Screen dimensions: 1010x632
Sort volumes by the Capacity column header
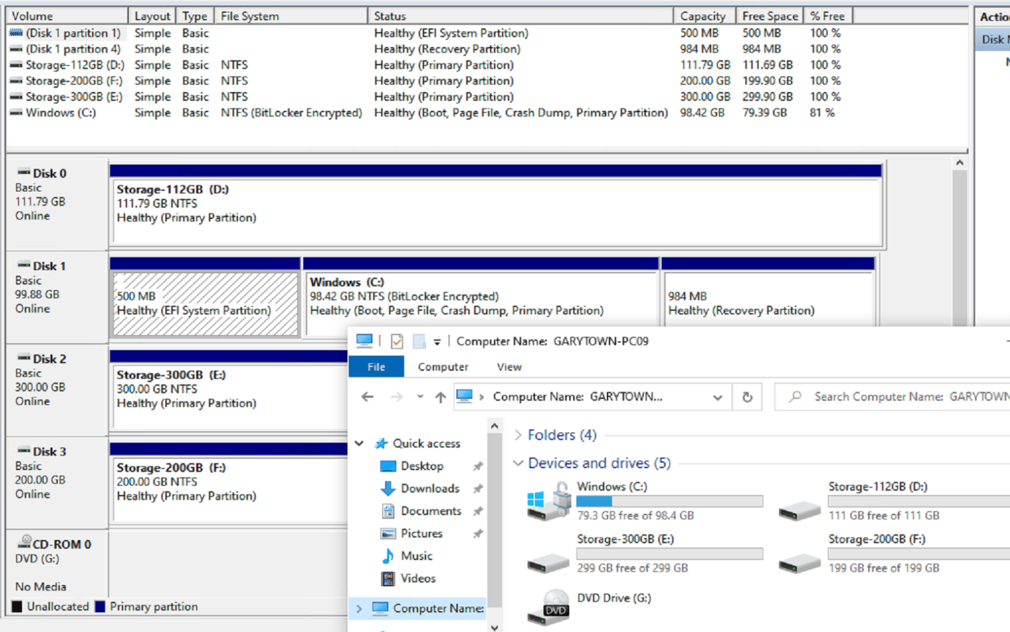click(703, 16)
